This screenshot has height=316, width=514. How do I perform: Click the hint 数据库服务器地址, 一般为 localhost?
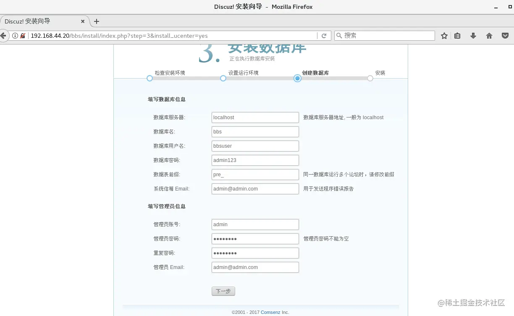[344, 118]
